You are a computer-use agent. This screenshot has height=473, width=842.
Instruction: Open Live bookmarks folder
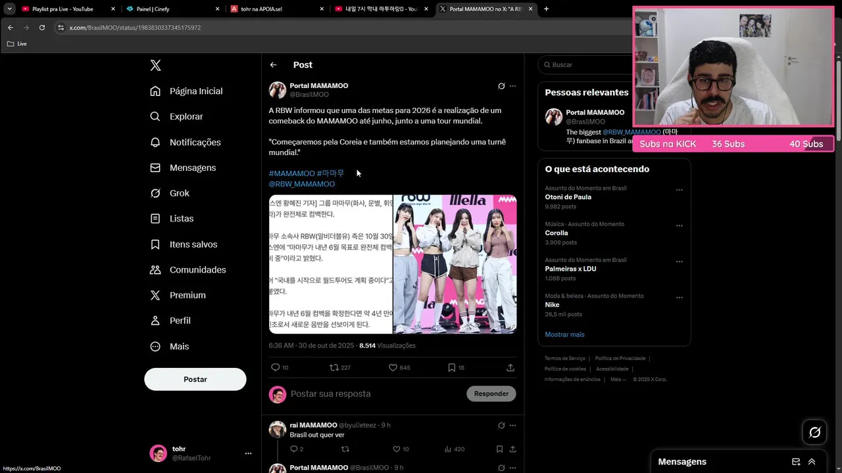click(x=17, y=44)
